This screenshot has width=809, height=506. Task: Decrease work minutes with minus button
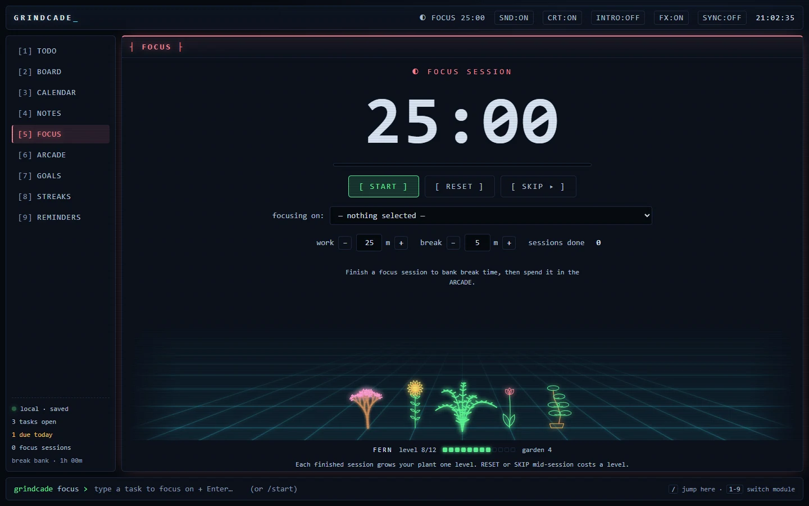345,243
